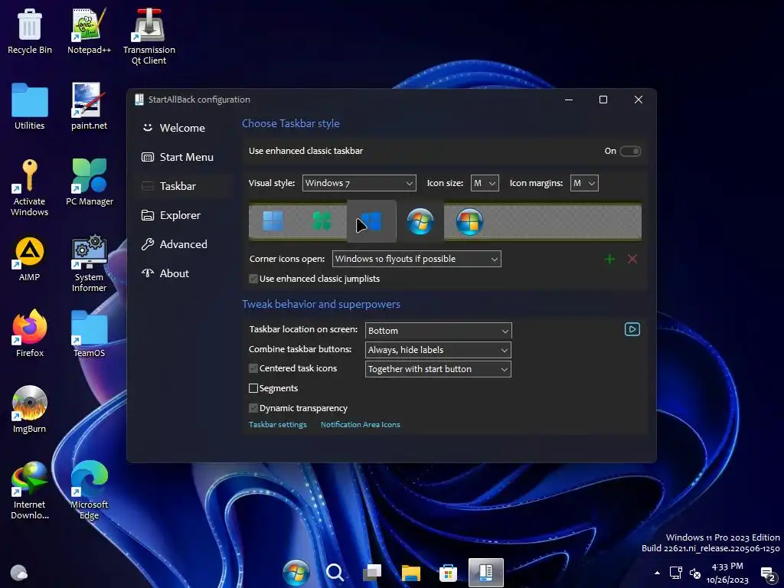Open the network tray icon

676,573
